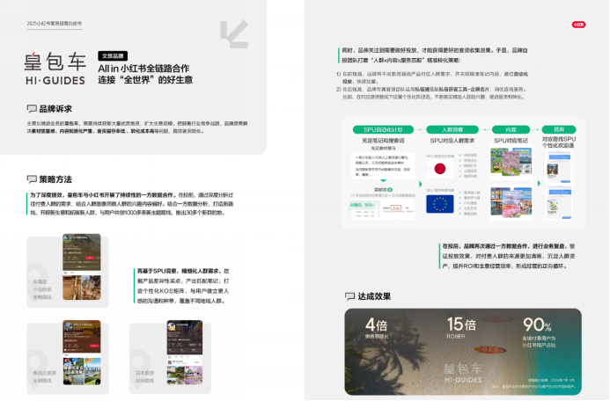Click the 4倍 销售额增长 statistic

(377, 328)
